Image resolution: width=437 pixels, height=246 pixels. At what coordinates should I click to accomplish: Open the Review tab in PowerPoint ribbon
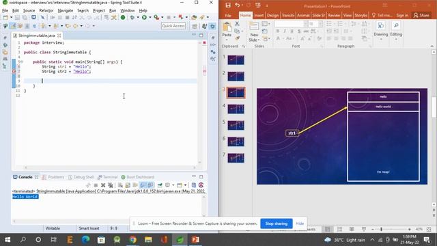[334, 15]
